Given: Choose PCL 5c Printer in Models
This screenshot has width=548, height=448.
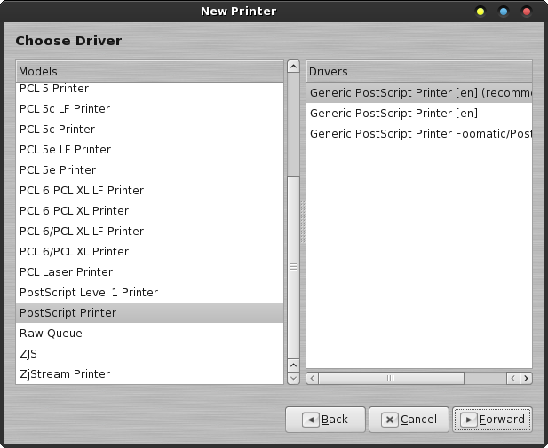Looking at the screenshot, I should coord(149,130).
